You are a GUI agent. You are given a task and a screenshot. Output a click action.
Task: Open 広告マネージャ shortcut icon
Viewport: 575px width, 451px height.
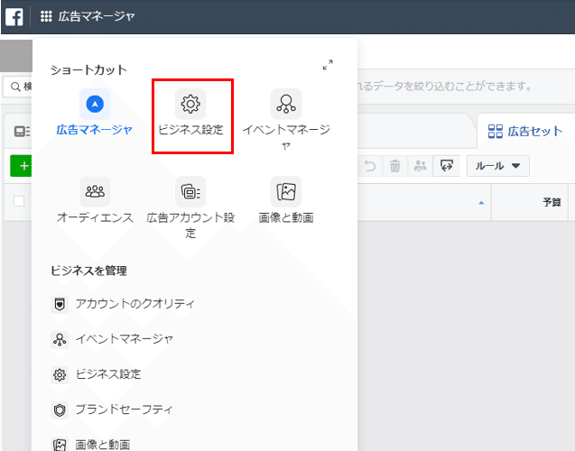click(x=95, y=104)
